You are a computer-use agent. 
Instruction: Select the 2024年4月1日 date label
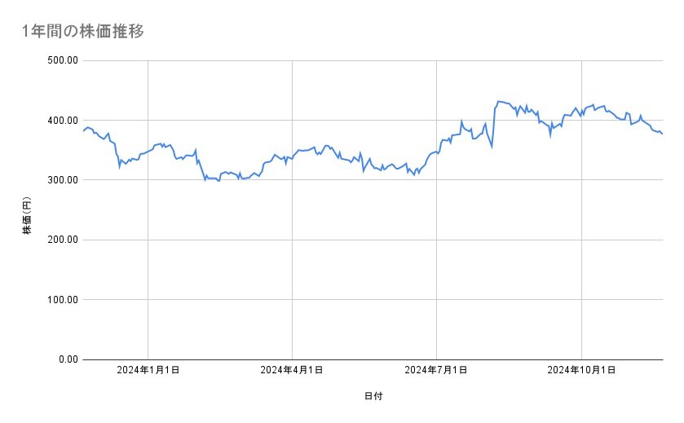pyautogui.click(x=292, y=370)
